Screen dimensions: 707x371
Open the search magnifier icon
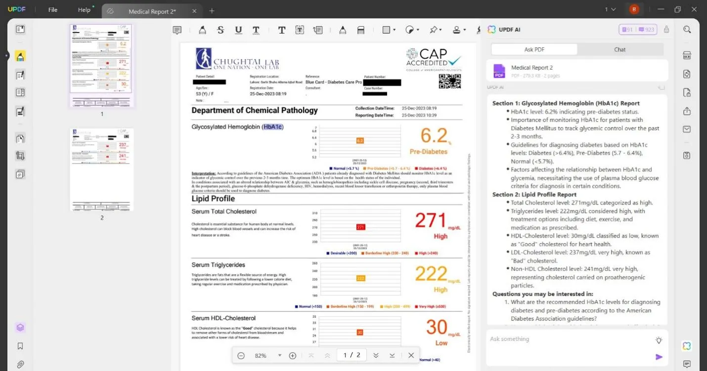[687, 30]
